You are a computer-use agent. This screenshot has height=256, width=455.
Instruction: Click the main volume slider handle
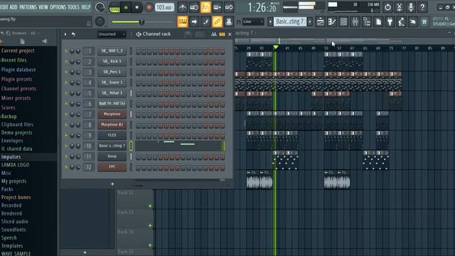pyautogui.click(x=141, y=22)
